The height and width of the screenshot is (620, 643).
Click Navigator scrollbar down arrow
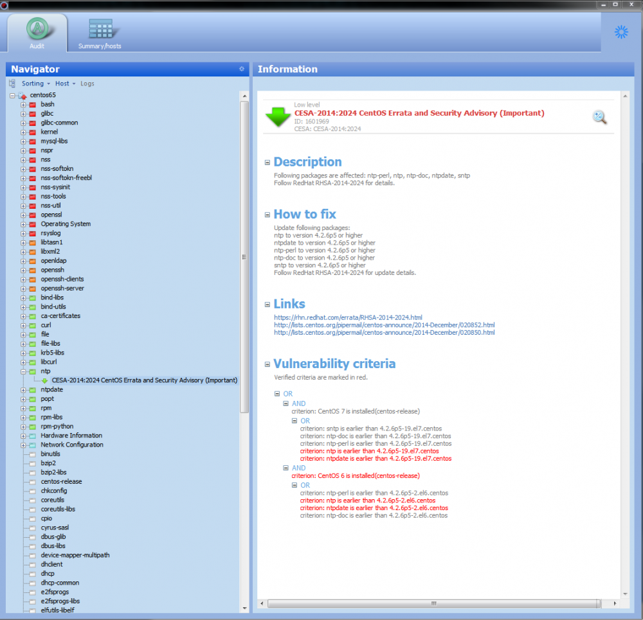pos(244,608)
